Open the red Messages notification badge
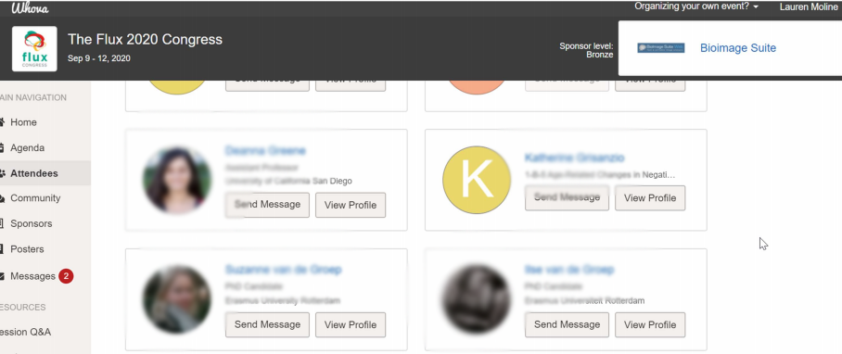The width and height of the screenshot is (842, 354). click(x=66, y=276)
